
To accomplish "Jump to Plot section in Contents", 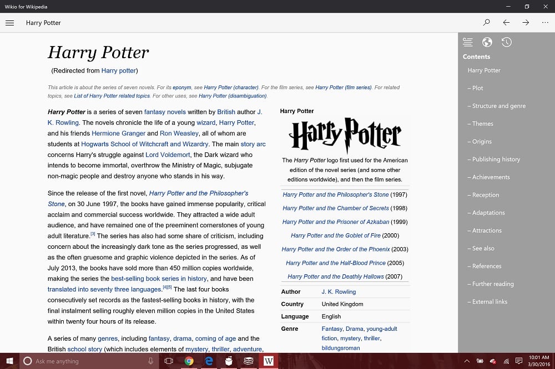I will pyautogui.click(x=475, y=88).
